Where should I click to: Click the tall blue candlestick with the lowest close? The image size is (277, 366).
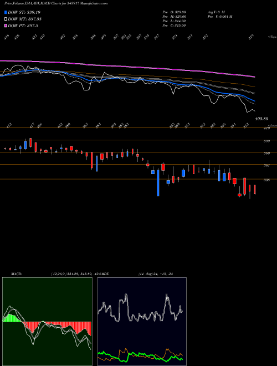[158, 183]
